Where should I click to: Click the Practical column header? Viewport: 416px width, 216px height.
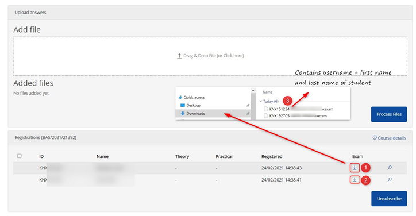[x=224, y=157]
